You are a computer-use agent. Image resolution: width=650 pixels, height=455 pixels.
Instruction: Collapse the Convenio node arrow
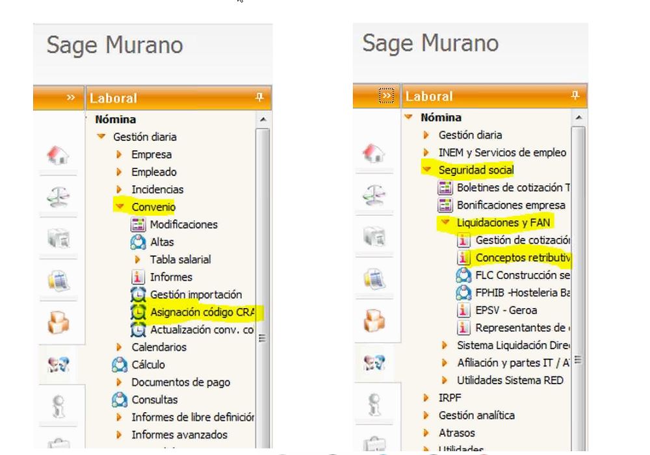click(120, 206)
